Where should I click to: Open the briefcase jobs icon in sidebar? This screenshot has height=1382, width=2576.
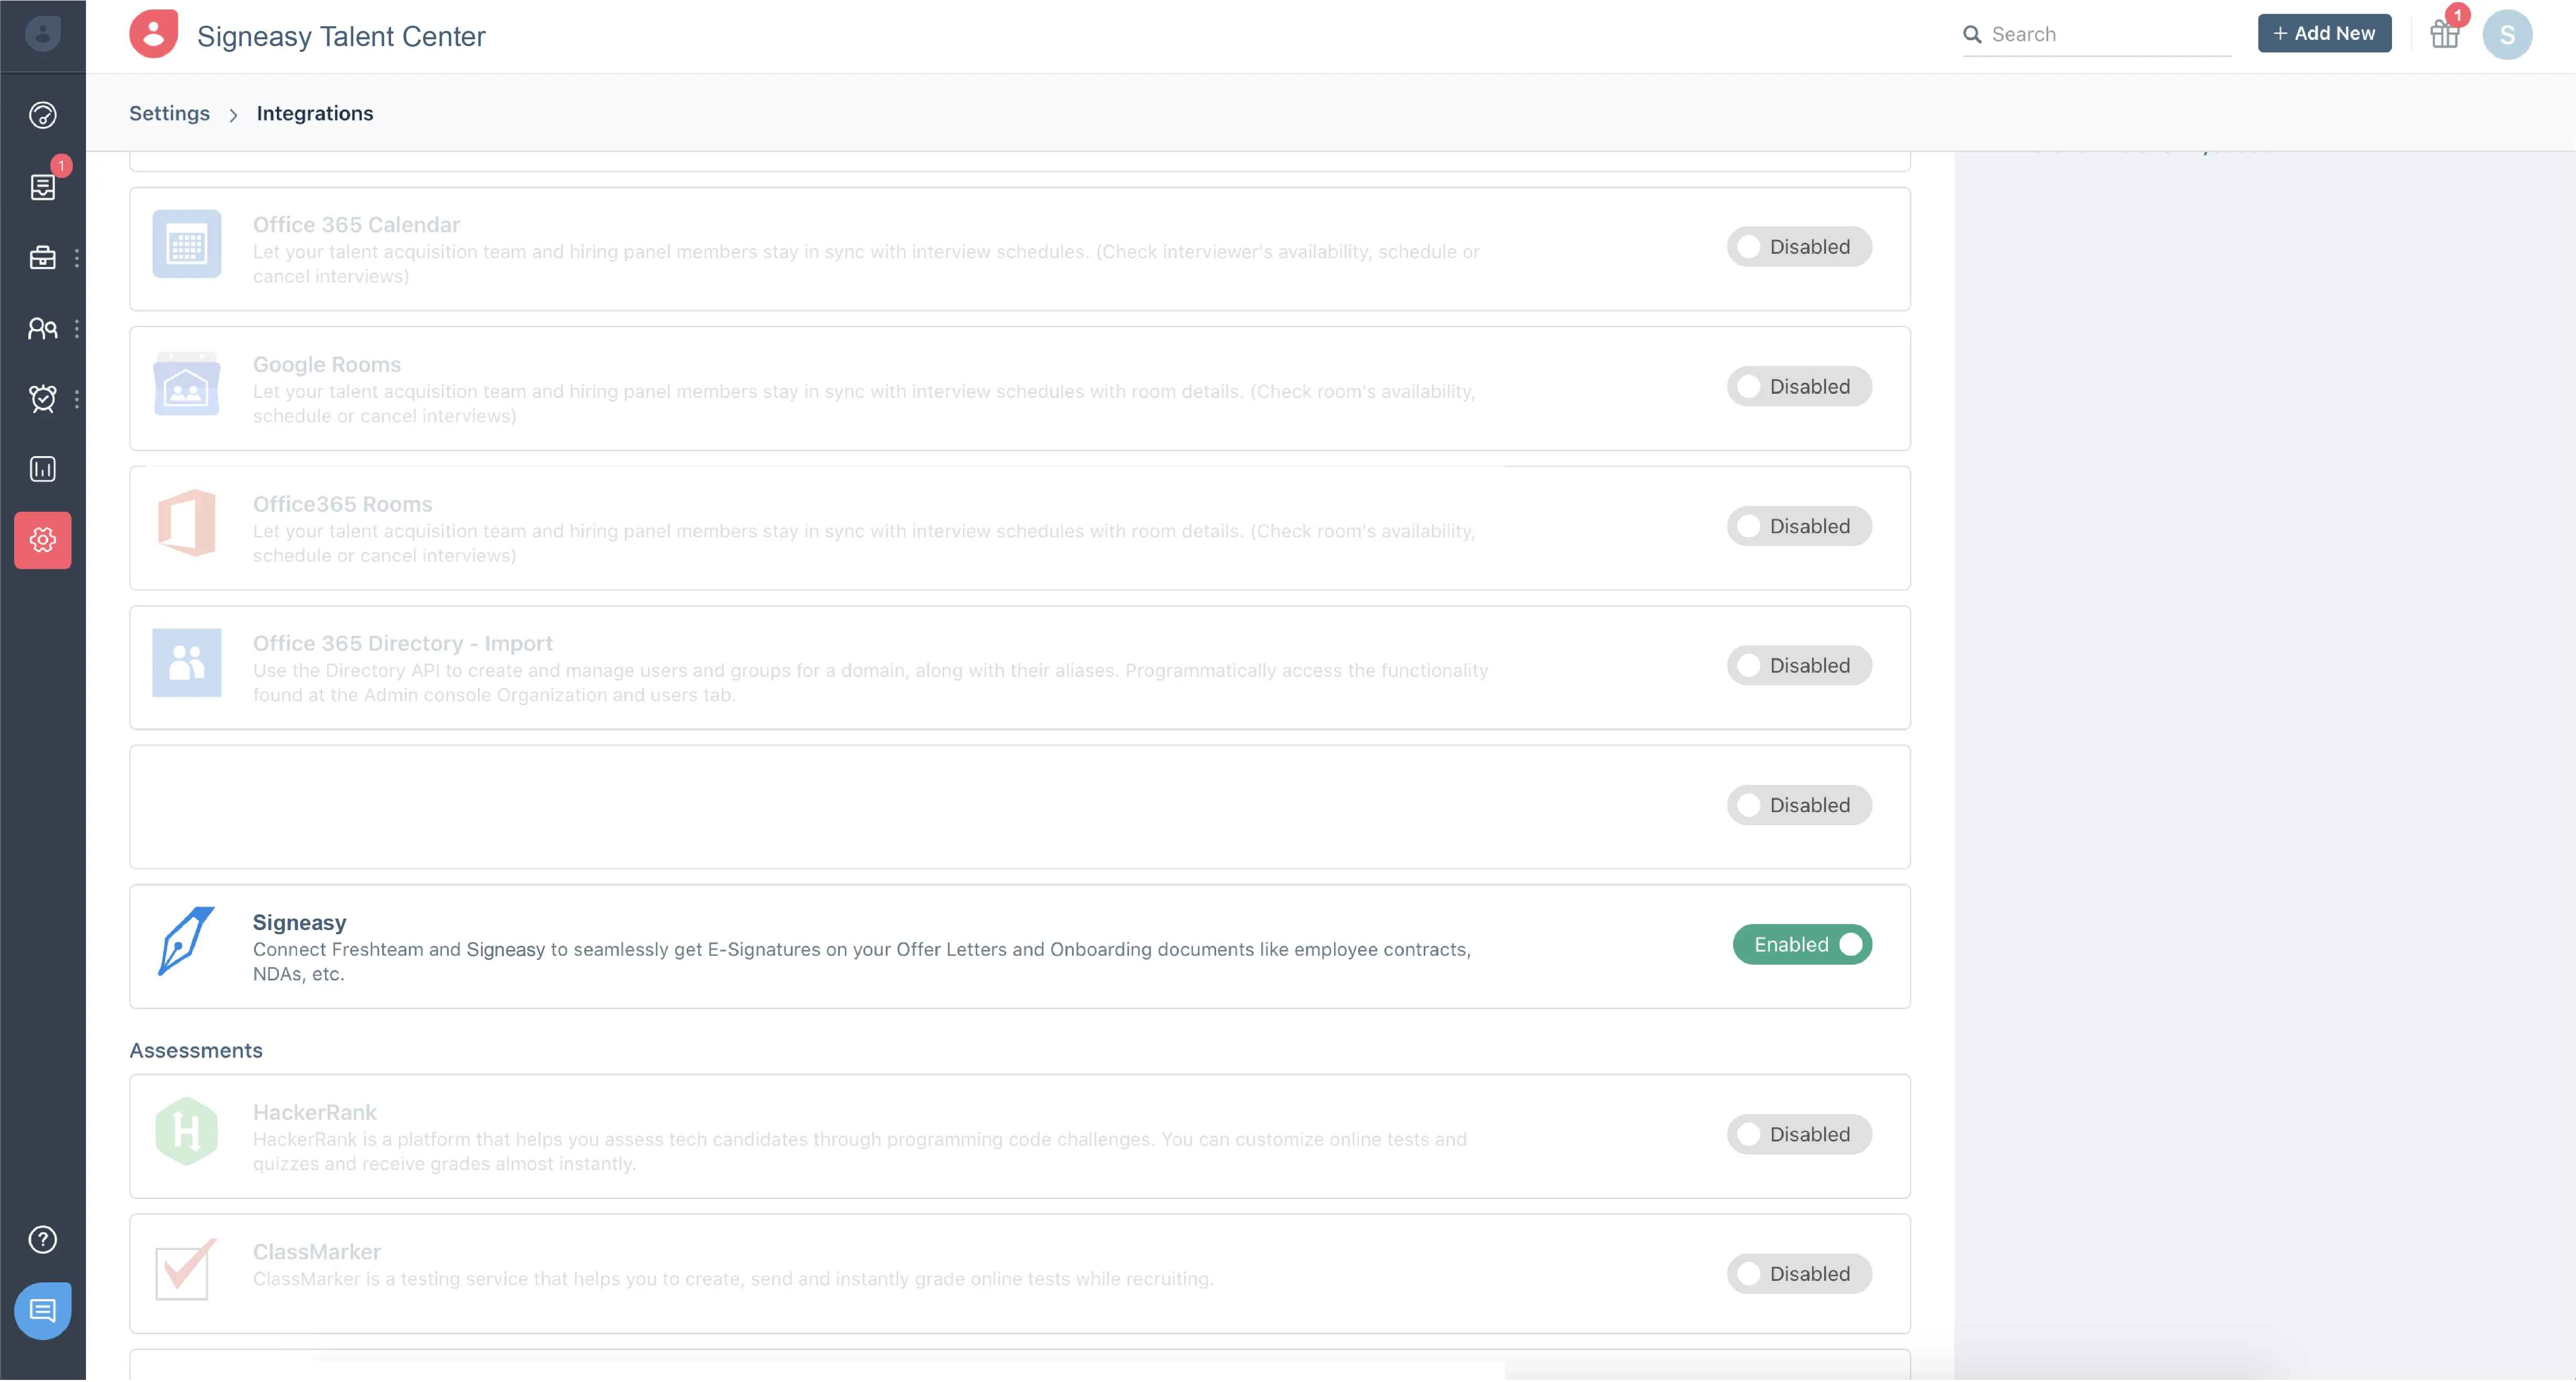click(42, 258)
